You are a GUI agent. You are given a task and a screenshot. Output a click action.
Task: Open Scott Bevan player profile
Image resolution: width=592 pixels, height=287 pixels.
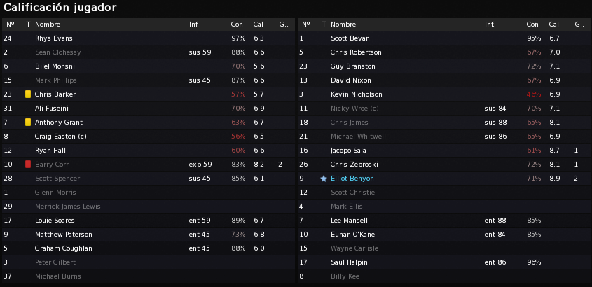pos(350,38)
